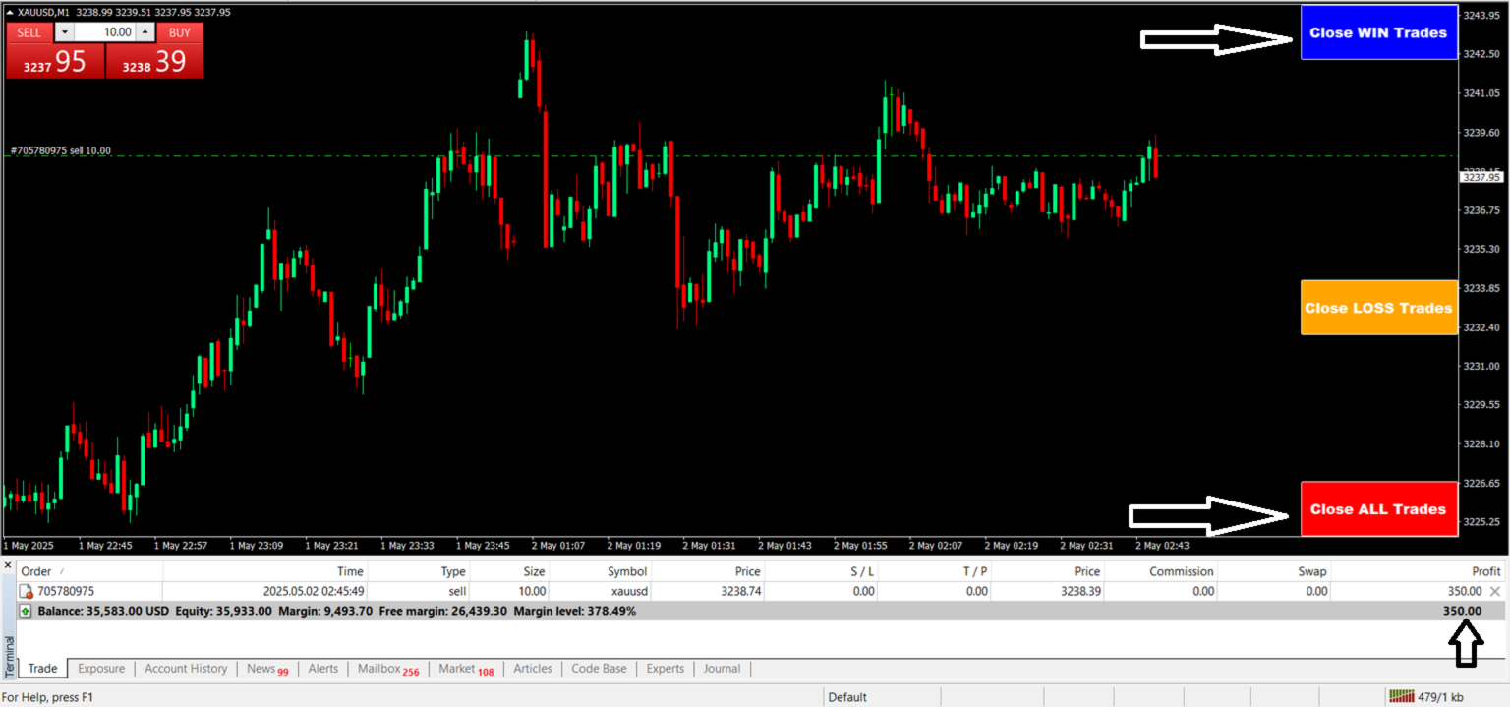Click Close LOSS Trades
The height and width of the screenshot is (707, 1510).
pyautogui.click(x=1378, y=308)
